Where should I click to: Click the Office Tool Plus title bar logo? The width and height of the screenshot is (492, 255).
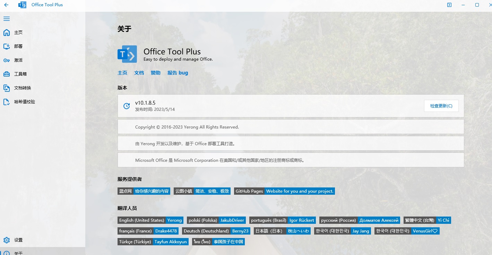(22, 5)
